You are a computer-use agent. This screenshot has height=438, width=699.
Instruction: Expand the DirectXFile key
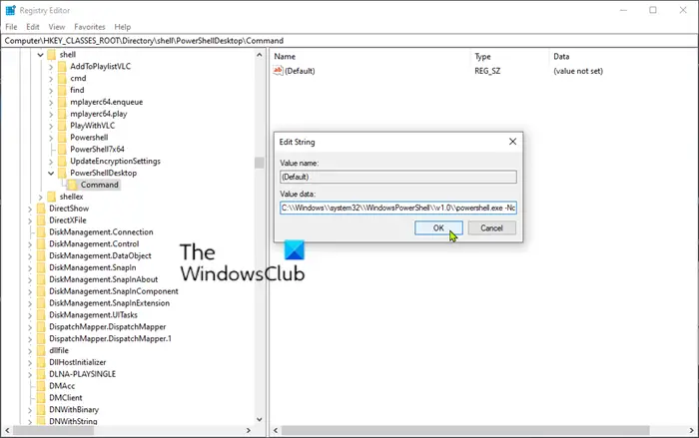point(30,220)
